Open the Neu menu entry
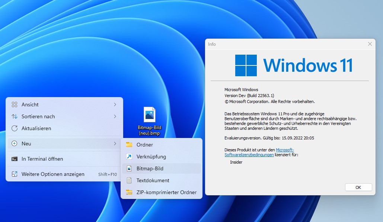 click(x=64, y=144)
